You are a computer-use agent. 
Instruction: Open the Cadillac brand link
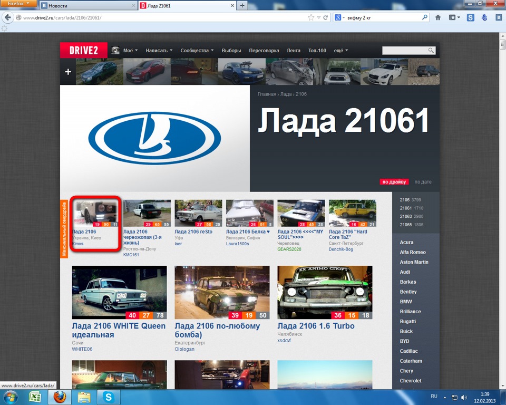(409, 351)
